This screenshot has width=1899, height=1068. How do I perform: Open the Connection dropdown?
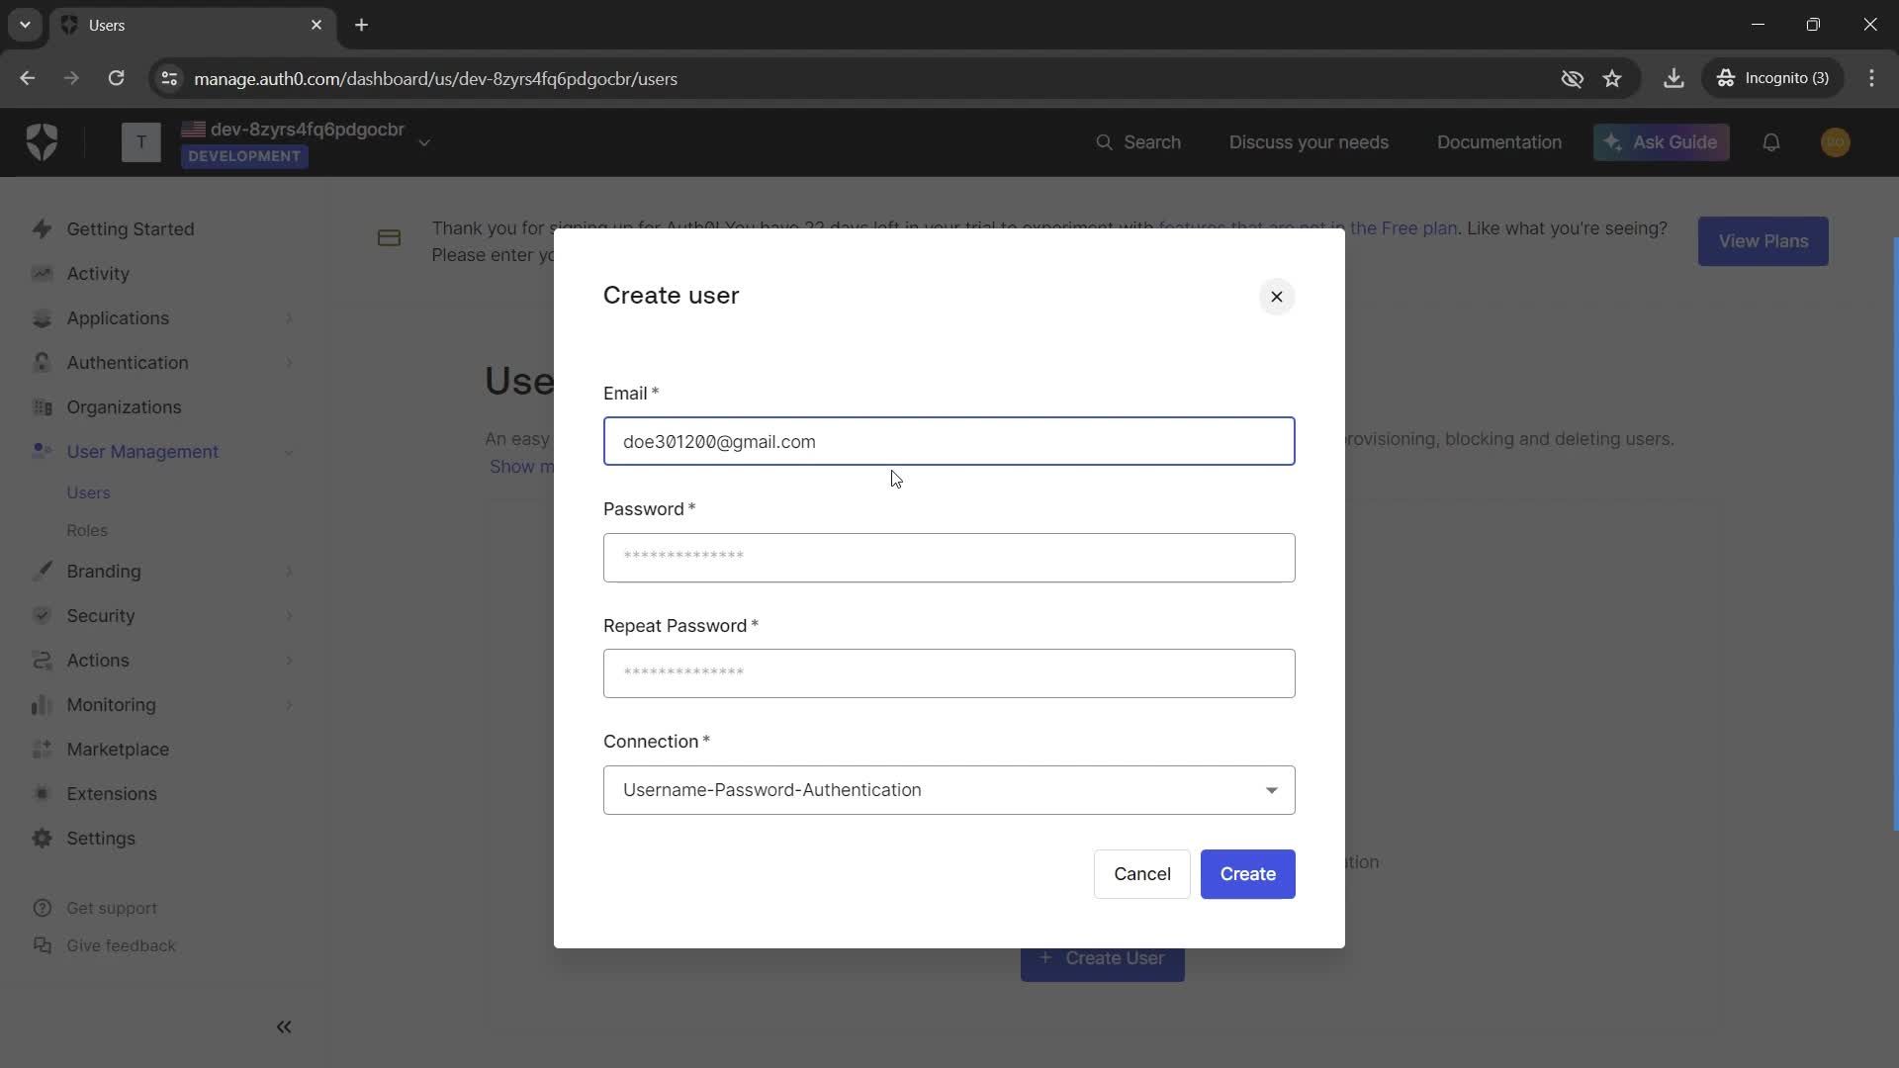coord(949,790)
